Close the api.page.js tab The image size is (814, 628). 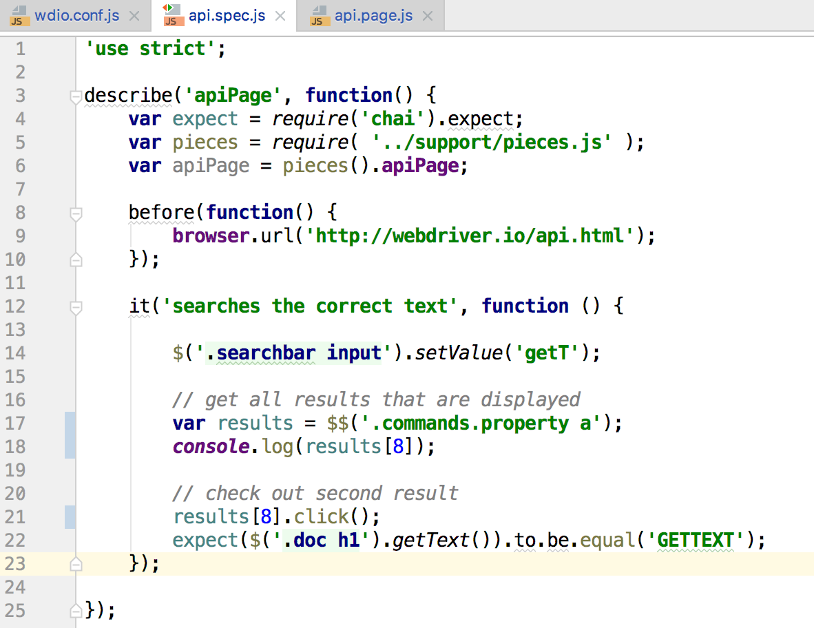[428, 16]
